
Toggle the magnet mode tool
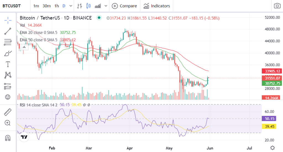(7, 138)
